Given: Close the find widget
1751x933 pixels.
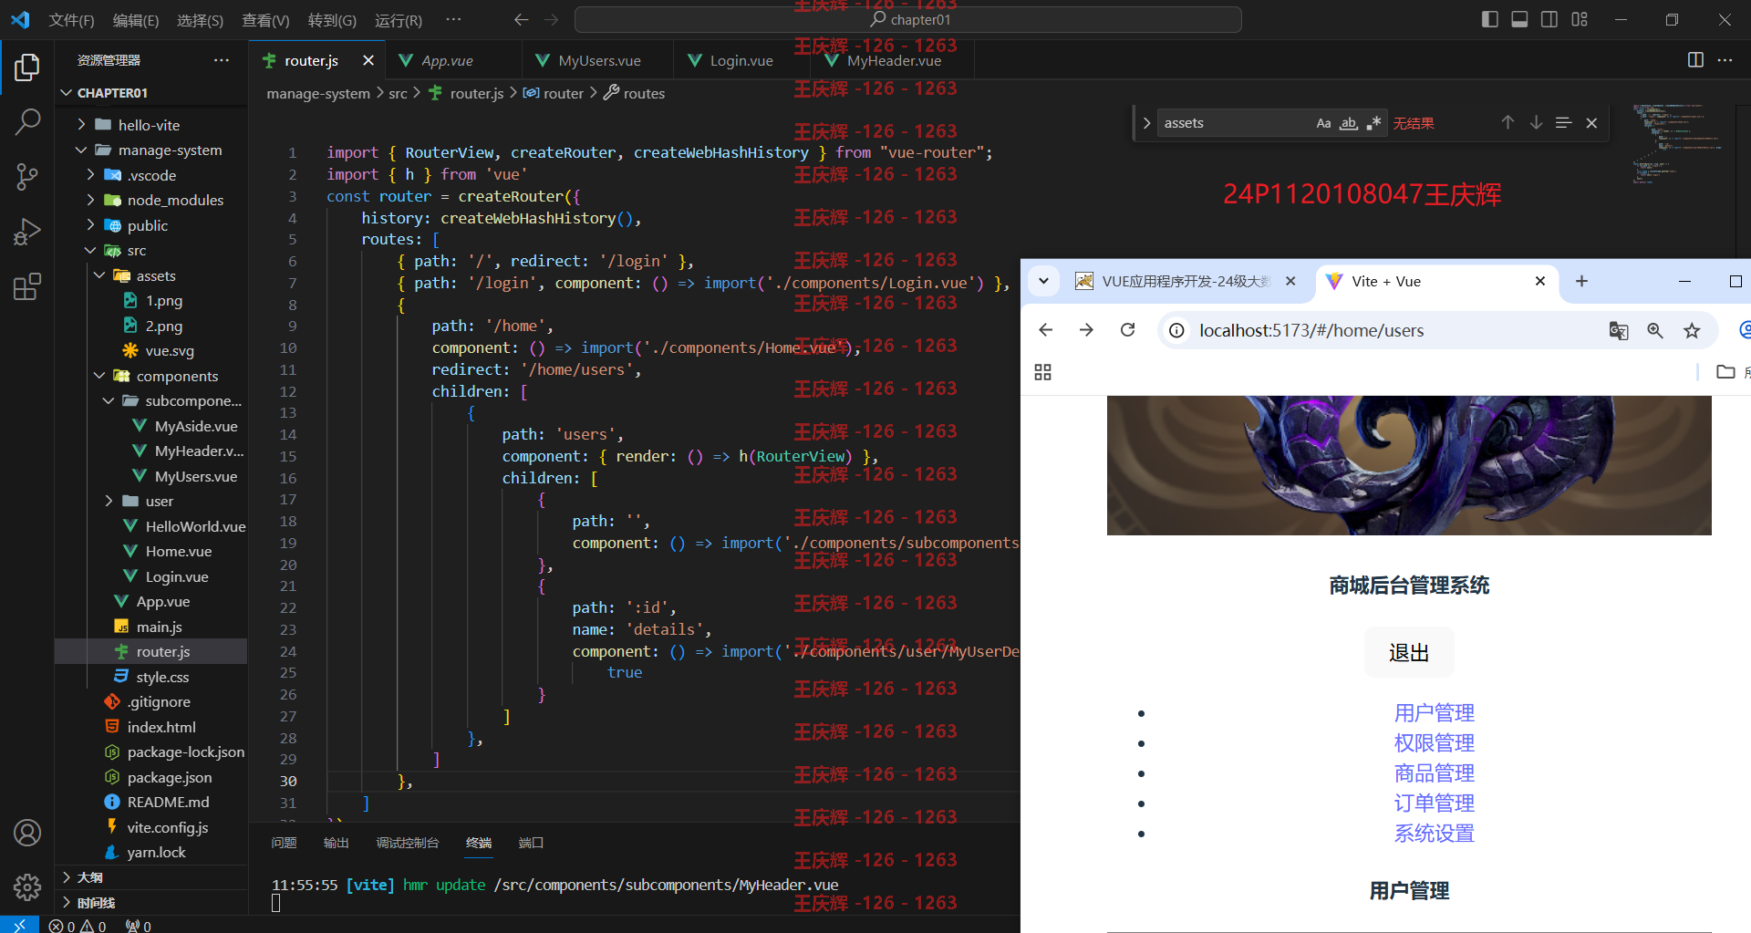Looking at the screenshot, I should point(1591,123).
